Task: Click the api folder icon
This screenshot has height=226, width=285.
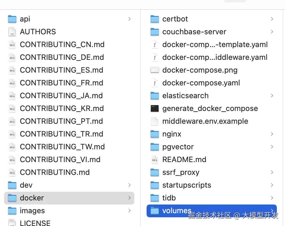Action: (x=12, y=19)
